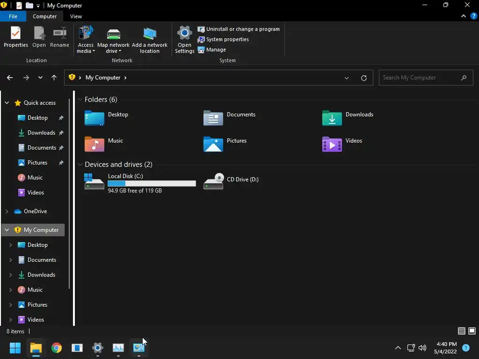Select Pictures under My Computer

37,305
